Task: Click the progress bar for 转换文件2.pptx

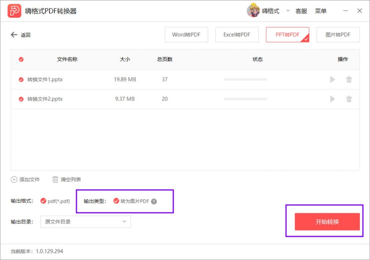Action: point(245,99)
